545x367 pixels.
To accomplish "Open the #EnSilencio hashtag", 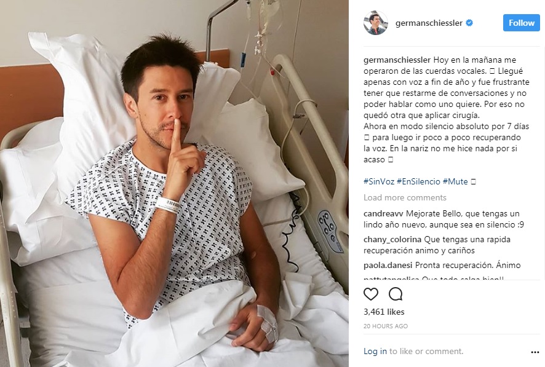I will 418,181.
